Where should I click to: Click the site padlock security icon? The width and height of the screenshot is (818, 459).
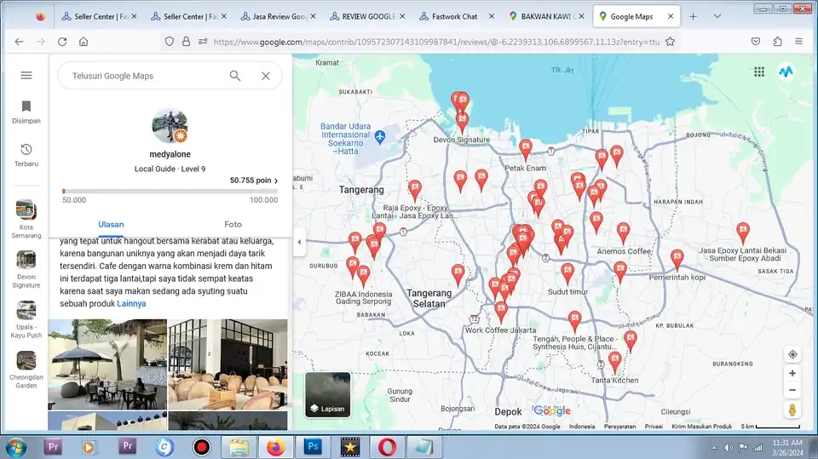pos(186,41)
